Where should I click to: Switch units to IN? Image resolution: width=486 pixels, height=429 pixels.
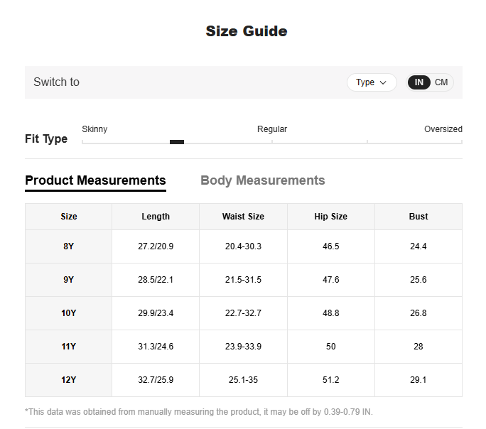pyautogui.click(x=418, y=82)
